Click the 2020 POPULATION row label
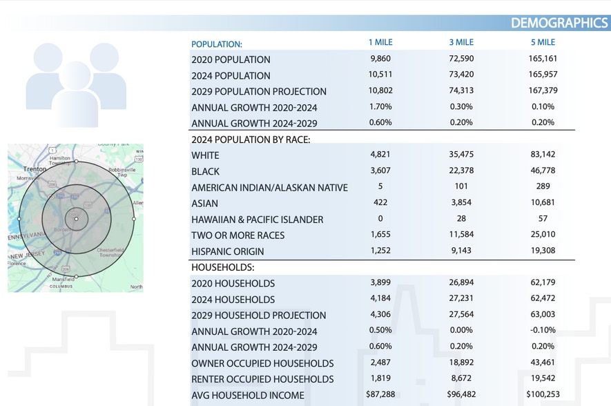The image size is (611, 406). click(231, 60)
